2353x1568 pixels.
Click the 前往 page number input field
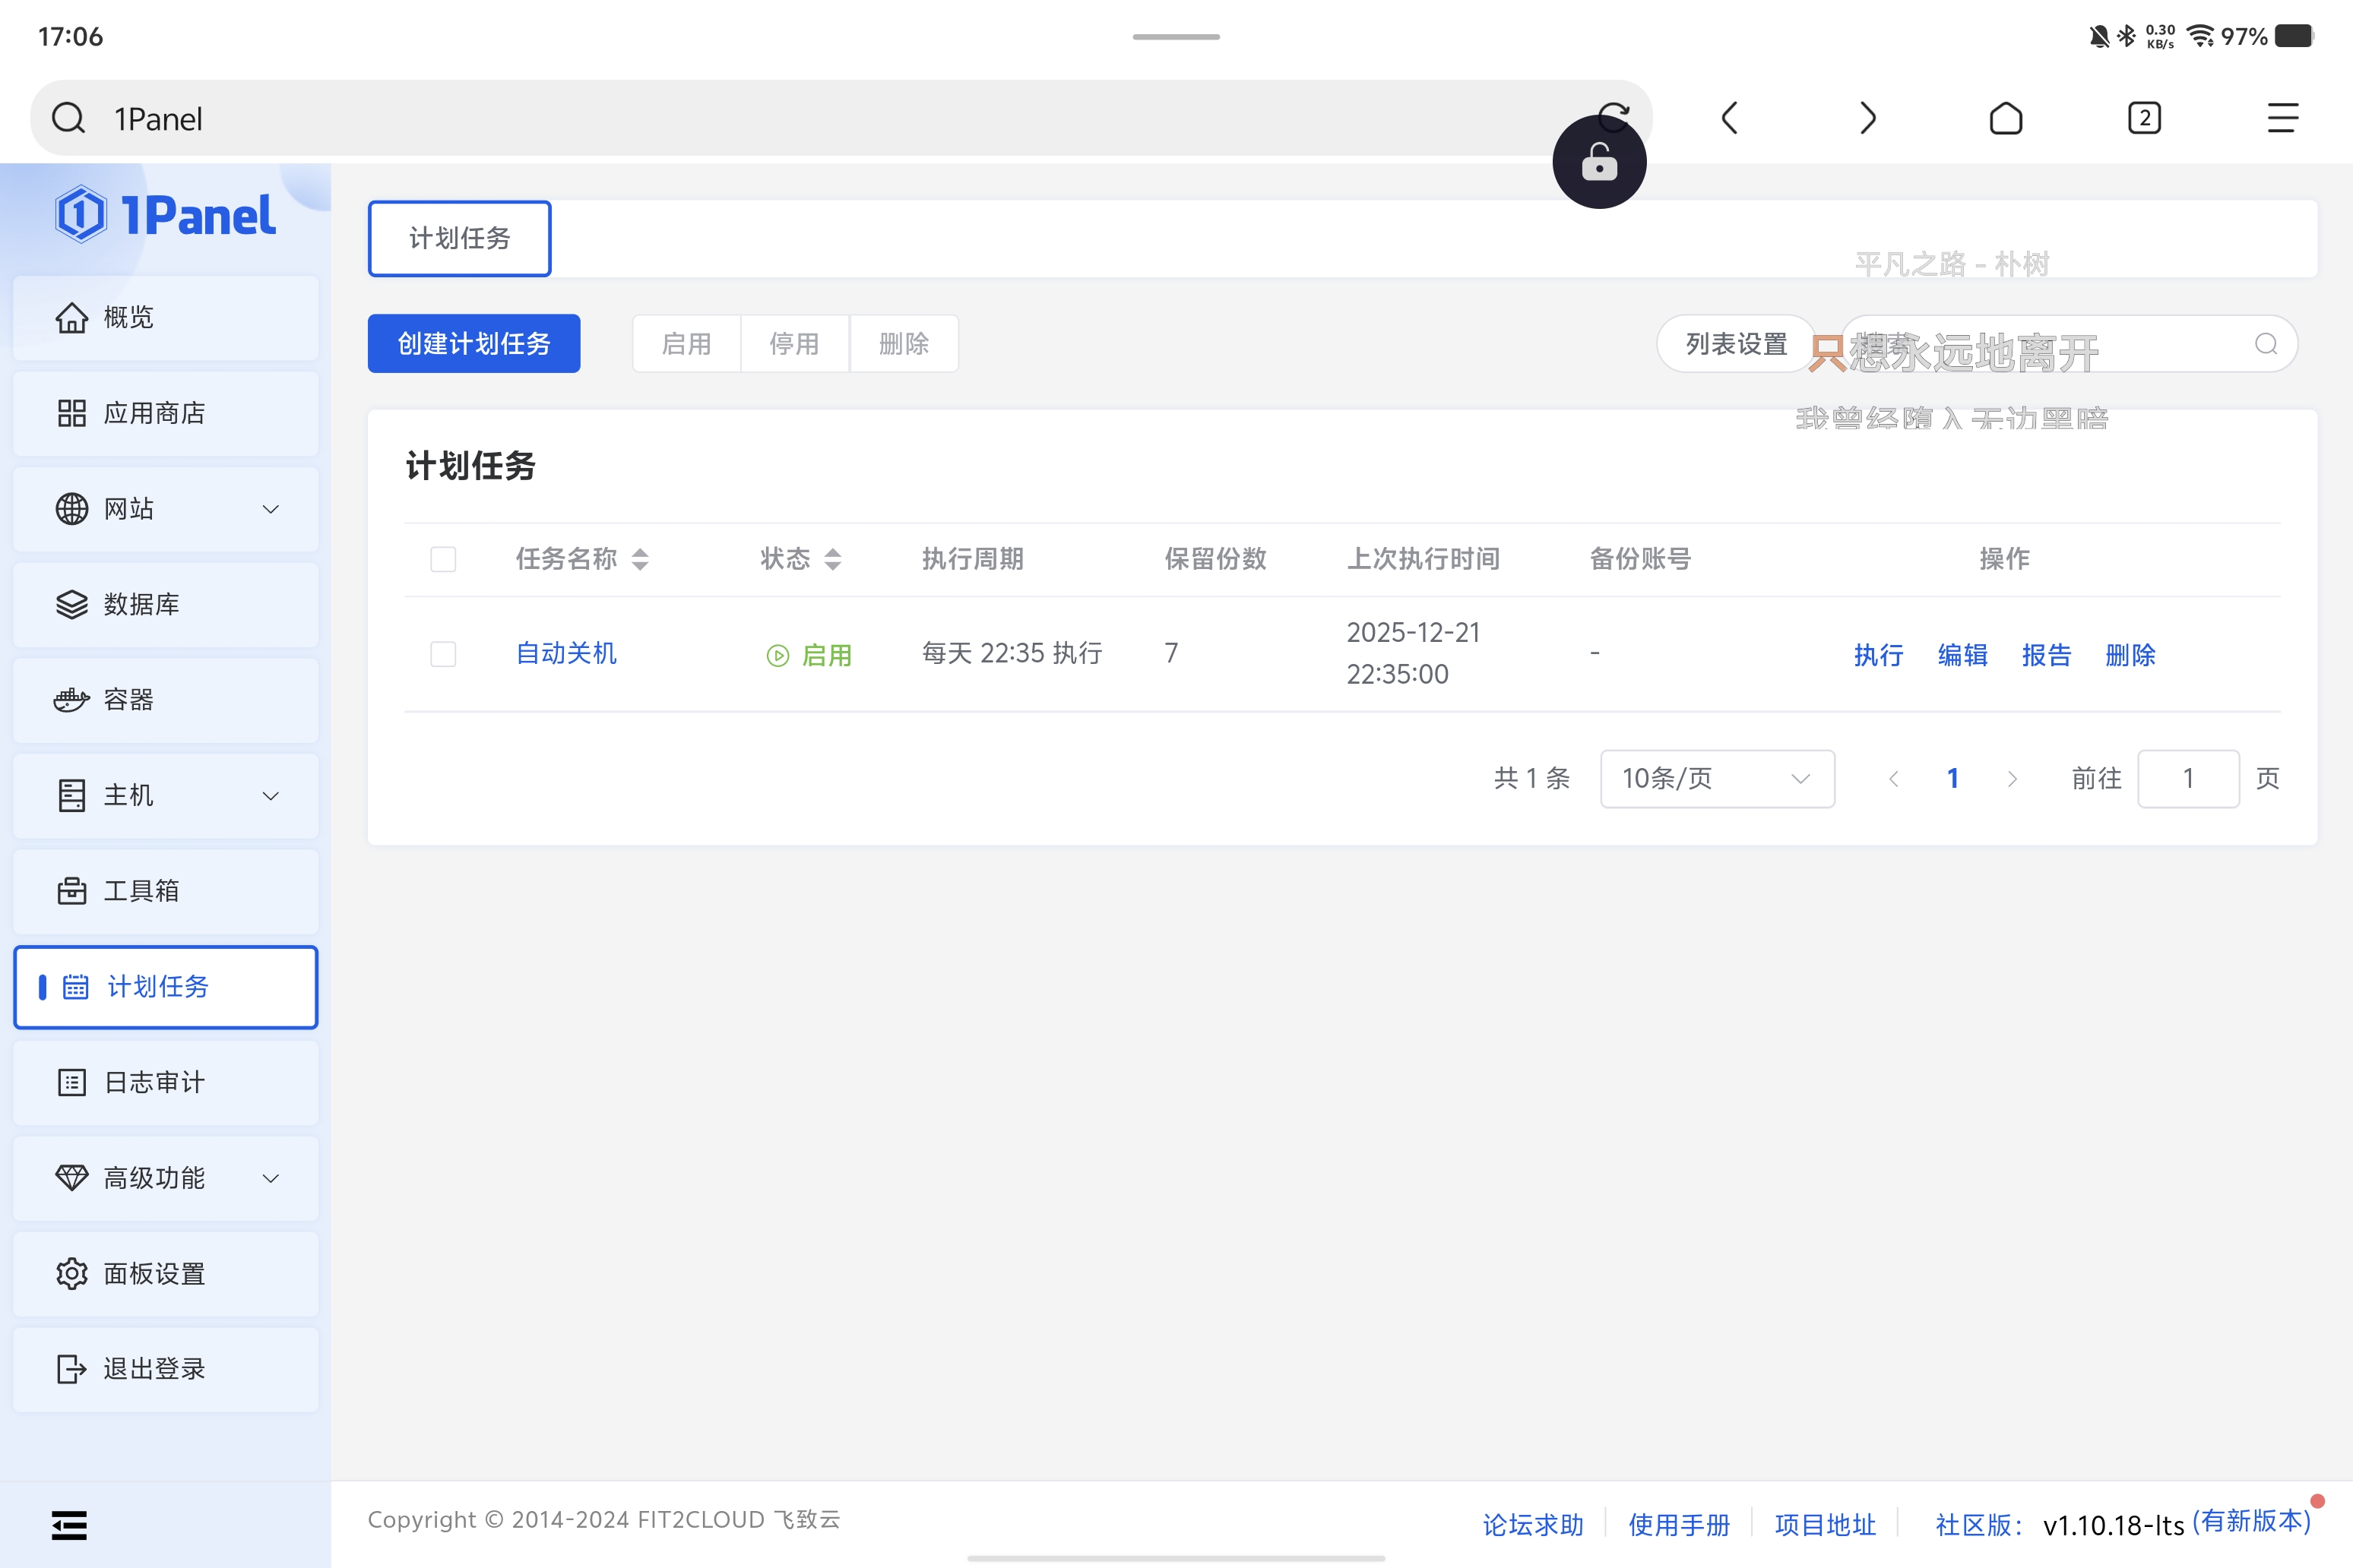(2188, 778)
